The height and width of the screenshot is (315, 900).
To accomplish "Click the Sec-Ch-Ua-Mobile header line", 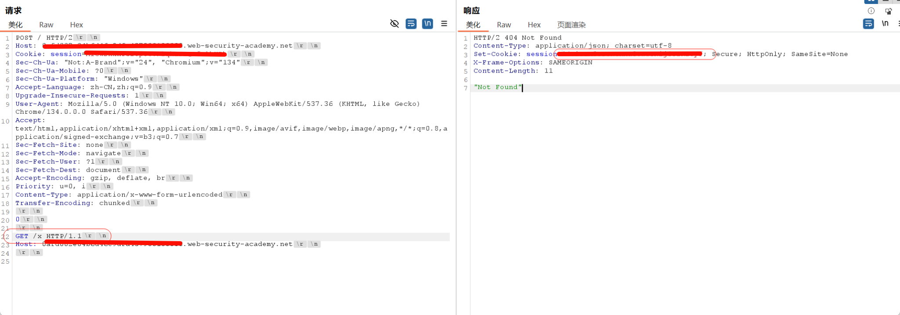I will tap(59, 71).
